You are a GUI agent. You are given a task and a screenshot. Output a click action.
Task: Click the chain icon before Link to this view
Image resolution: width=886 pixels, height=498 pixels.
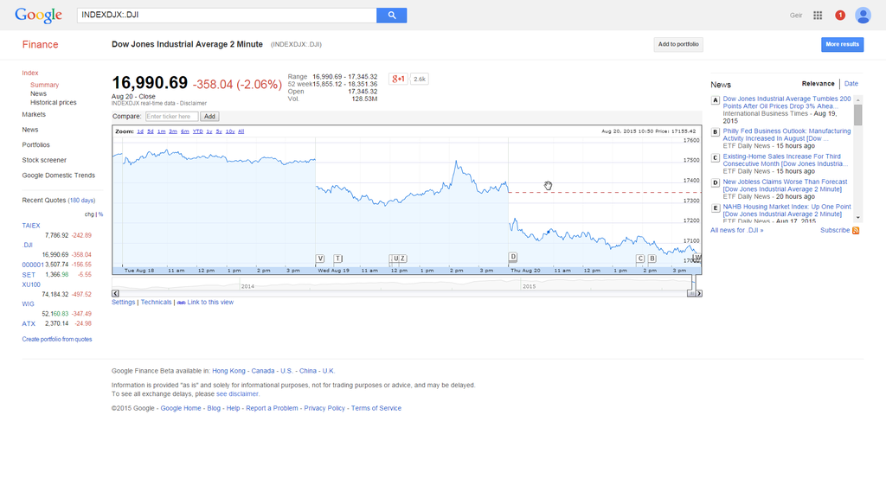(181, 303)
